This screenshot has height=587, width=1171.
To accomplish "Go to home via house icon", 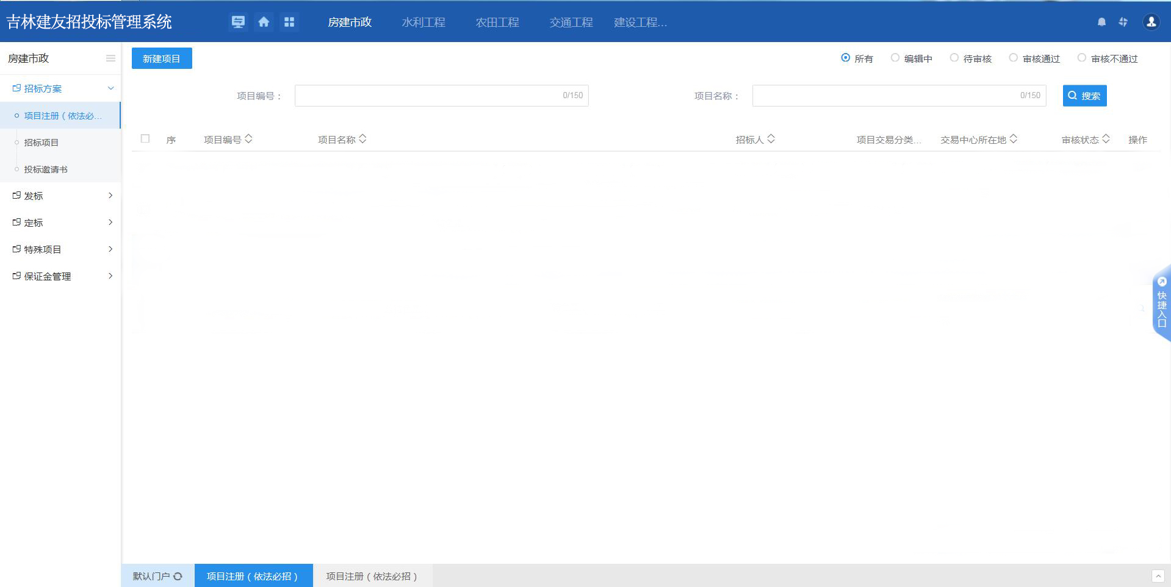I will pyautogui.click(x=264, y=22).
